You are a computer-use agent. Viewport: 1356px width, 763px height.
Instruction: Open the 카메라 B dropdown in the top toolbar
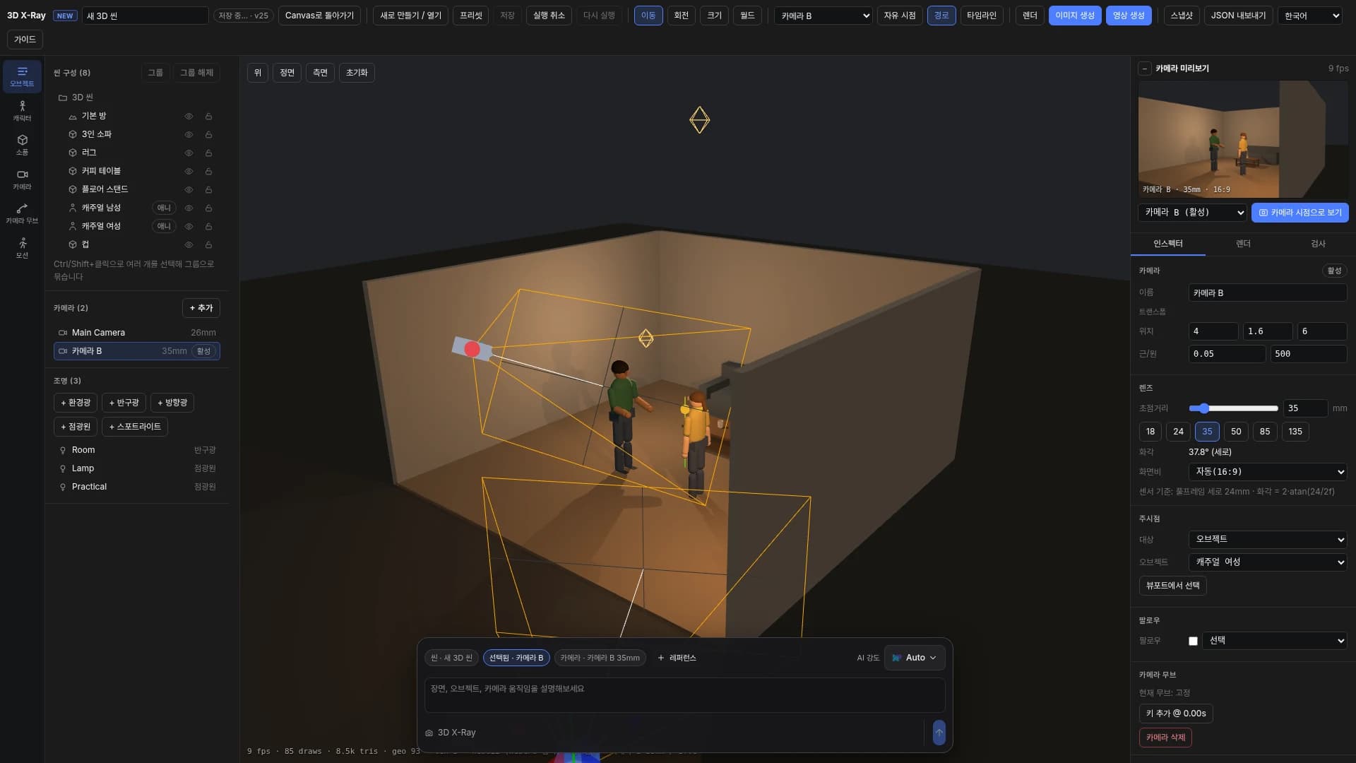tap(823, 16)
